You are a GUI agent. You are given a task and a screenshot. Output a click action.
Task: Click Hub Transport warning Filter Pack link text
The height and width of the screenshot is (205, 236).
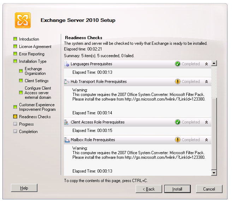(x=165, y=99)
